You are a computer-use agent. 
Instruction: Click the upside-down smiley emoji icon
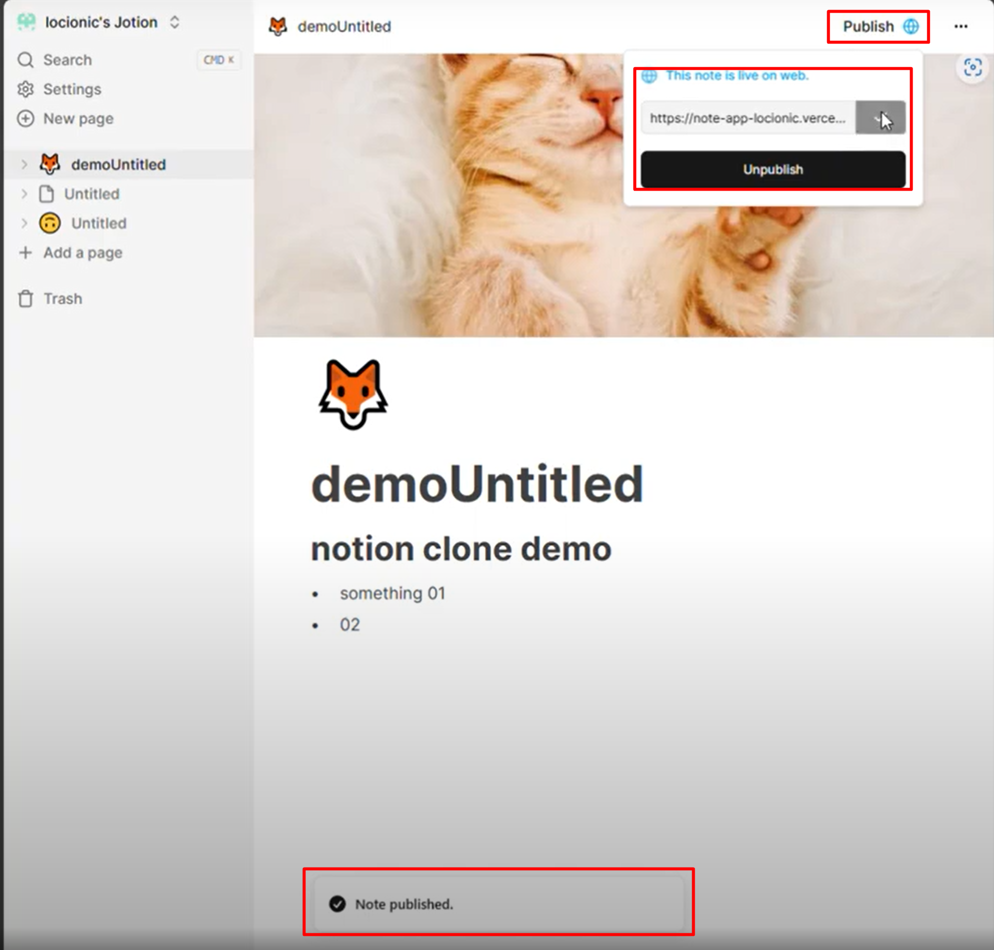50,223
